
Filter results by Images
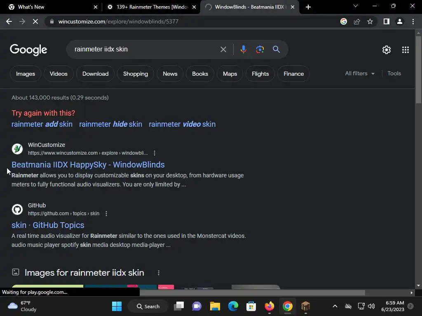(26, 74)
